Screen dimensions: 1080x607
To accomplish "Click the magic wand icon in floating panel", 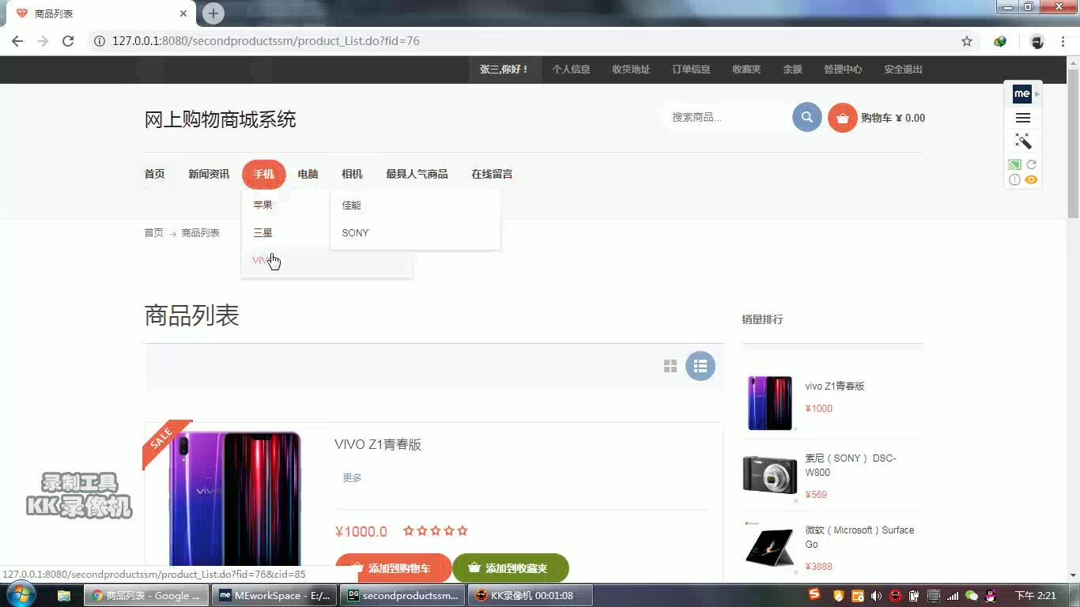I will 1023,141.
